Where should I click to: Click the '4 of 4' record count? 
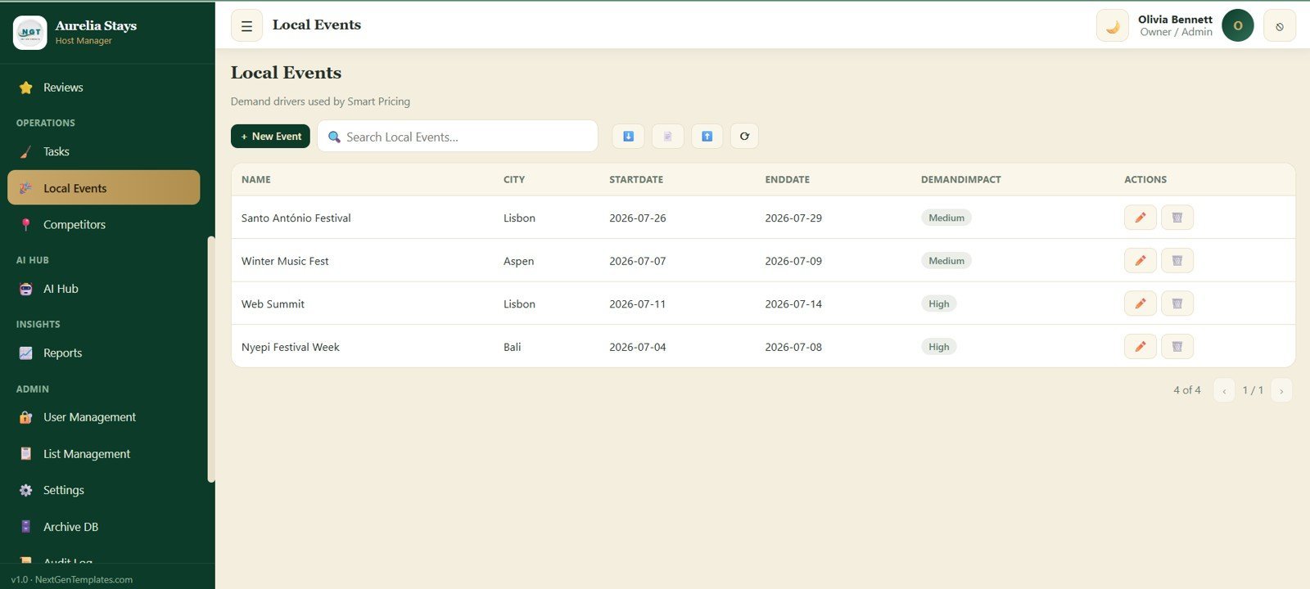1187,390
